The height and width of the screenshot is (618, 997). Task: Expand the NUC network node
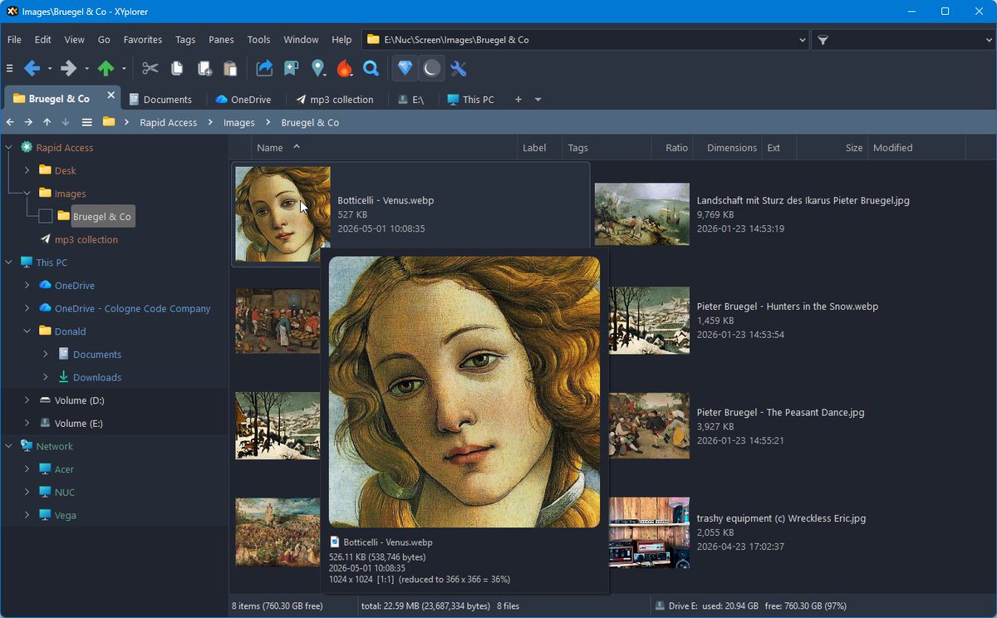pos(27,492)
